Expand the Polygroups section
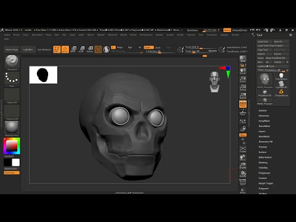Image resolution: width=296 pixels, height=222 pixels. click(265, 173)
